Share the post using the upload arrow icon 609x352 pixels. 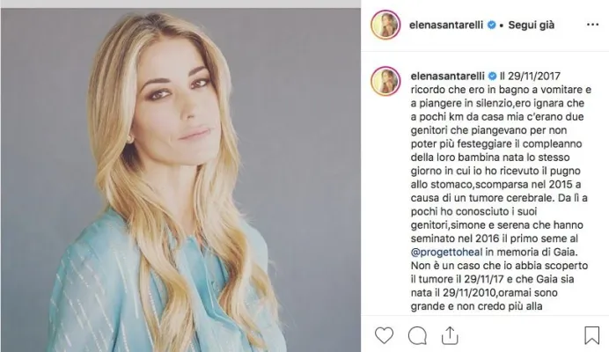pos(450,335)
